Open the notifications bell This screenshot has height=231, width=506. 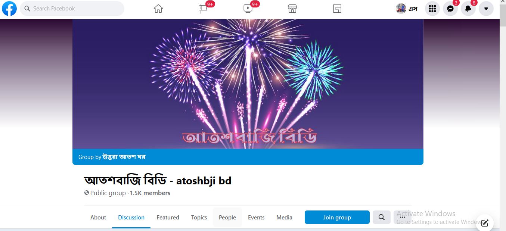click(468, 9)
